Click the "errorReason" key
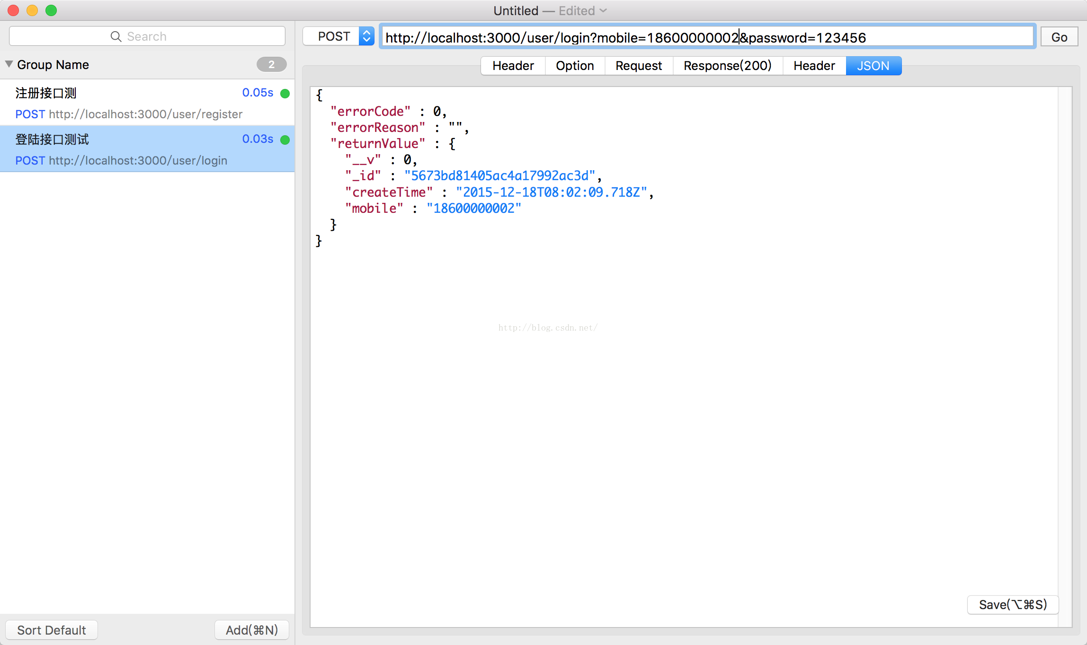This screenshot has width=1087, height=645. 377,128
